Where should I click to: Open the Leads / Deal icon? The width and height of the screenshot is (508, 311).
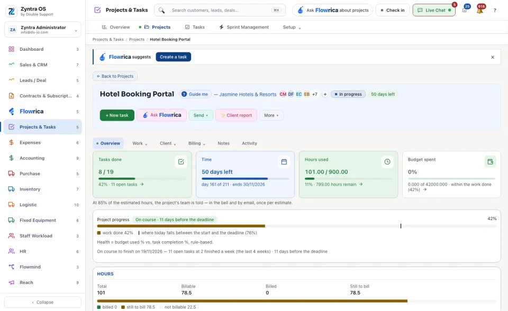pyautogui.click(x=11, y=80)
